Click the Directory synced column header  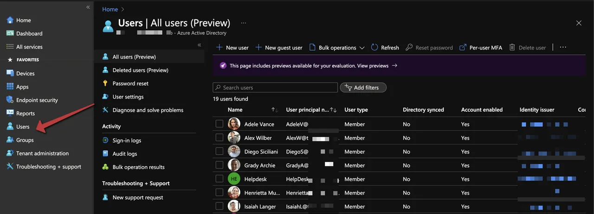[x=423, y=110]
